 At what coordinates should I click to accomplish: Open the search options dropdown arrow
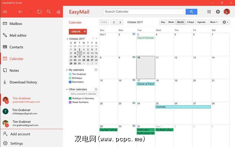tap(184, 12)
